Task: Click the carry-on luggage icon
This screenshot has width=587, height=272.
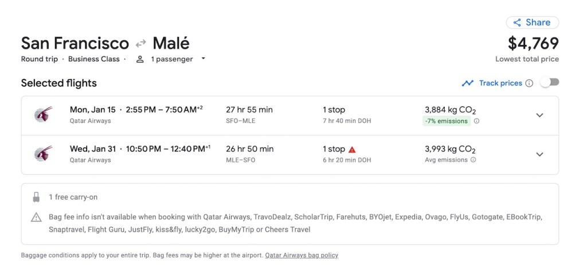Action: pos(36,197)
